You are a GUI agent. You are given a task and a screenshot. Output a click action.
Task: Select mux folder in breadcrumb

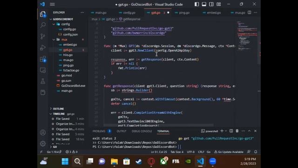(x=95, y=19)
